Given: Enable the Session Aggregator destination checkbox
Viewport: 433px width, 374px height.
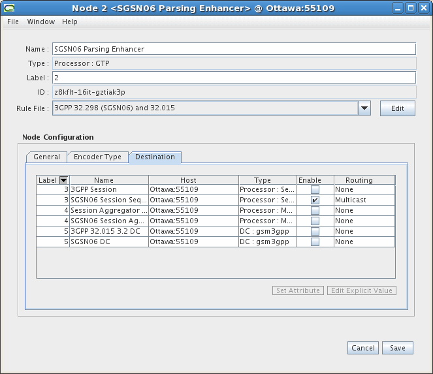Looking at the screenshot, I should [315, 211].
